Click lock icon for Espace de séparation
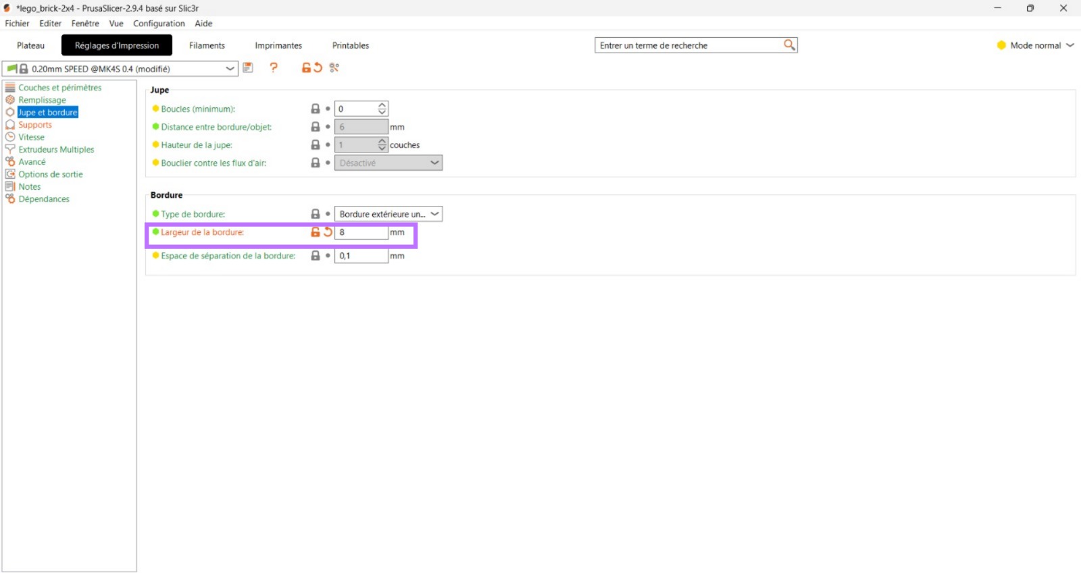Screen dimensions: 1081x573 (315, 256)
